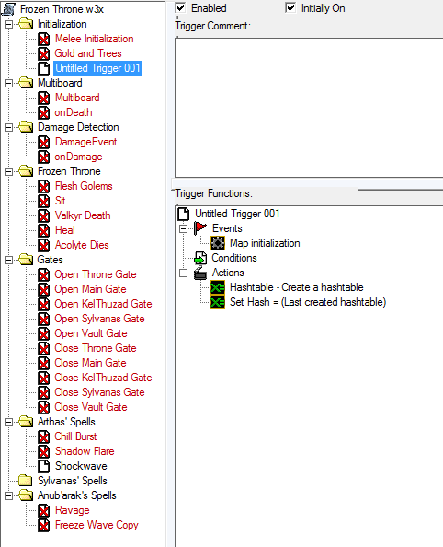
Task: Select the Close KelThuzad Gate trigger
Action: (x=104, y=378)
